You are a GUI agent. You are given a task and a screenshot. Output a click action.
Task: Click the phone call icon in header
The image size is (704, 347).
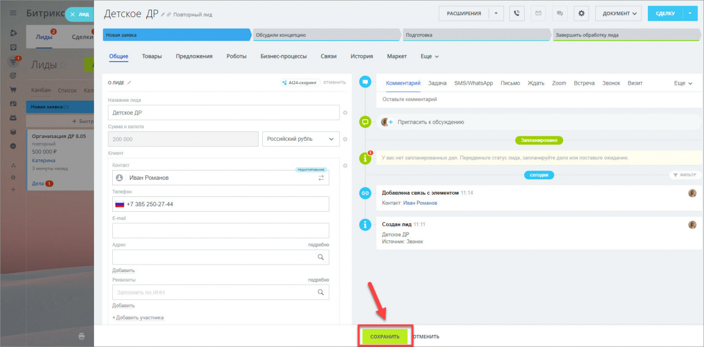(x=516, y=13)
